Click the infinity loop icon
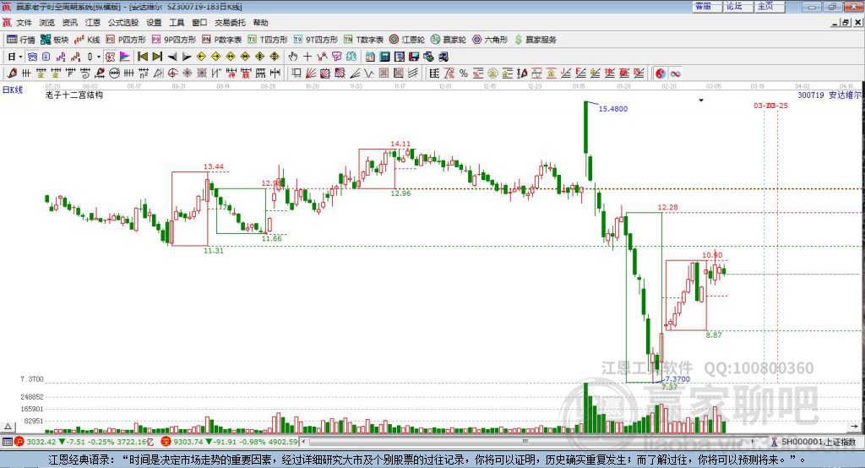Screen dimensions: 865x468 (x=675, y=73)
